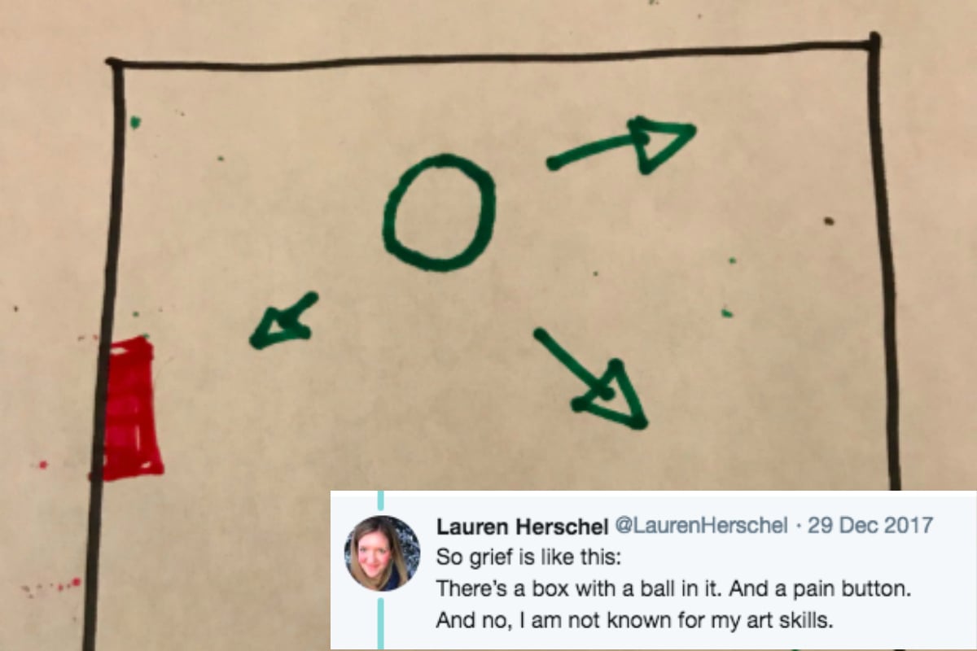Click the dark brown dot near the right box edge
Screen dimensions: 977x651
[x=829, y=221]
